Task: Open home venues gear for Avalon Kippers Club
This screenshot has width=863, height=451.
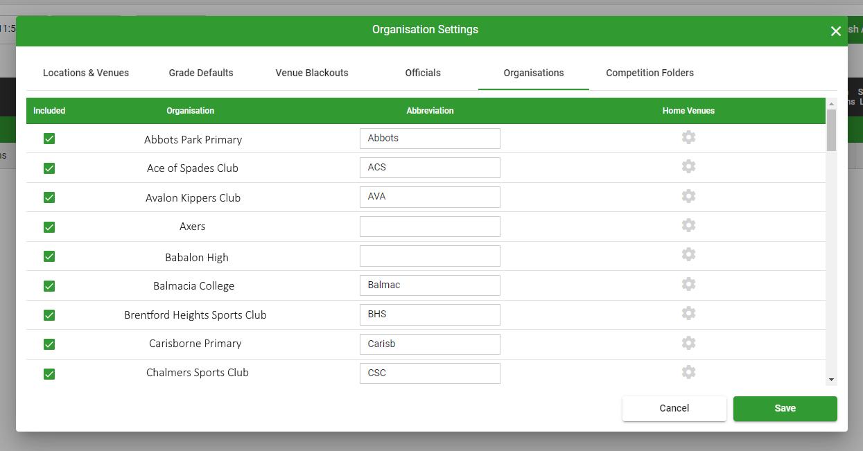Action: click(x=688, y=196)
